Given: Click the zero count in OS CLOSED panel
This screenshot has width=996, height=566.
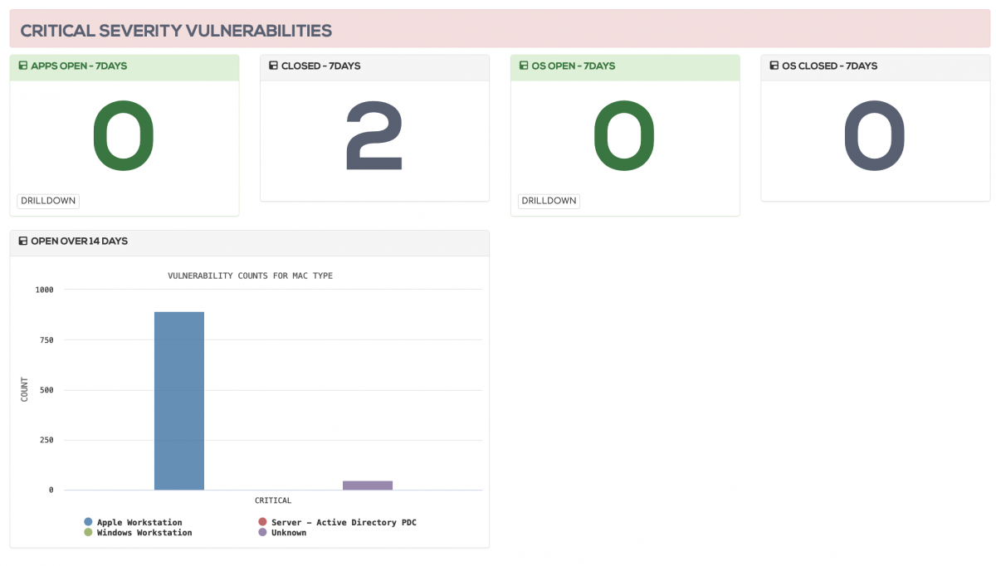Looking at the screenshot, I should pyautogui.click(x=874, y=135).
